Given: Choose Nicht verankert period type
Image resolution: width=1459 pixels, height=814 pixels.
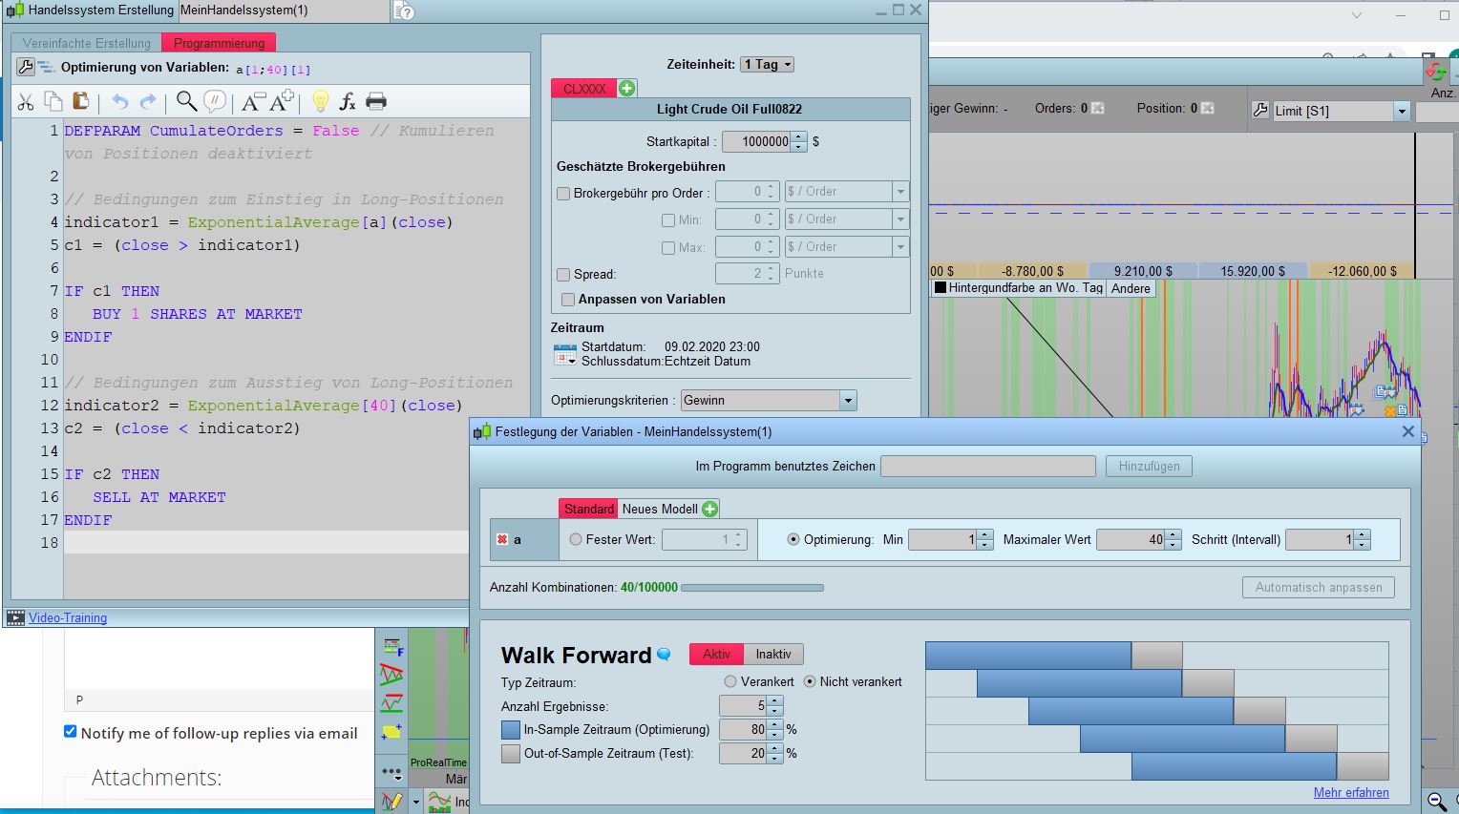Looking at the screenshot, I should [x=810, y=681].
